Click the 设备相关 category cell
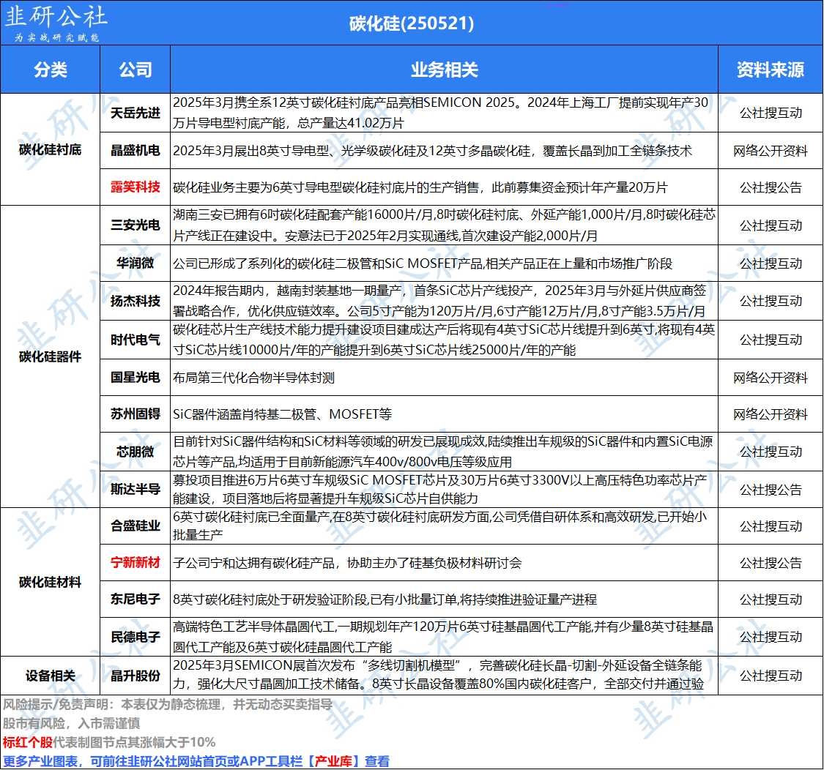This screenshot has width=824, height=770. (x=51, y=676)
